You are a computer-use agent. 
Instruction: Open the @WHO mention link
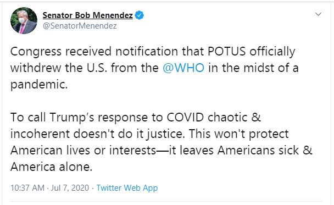183,68
